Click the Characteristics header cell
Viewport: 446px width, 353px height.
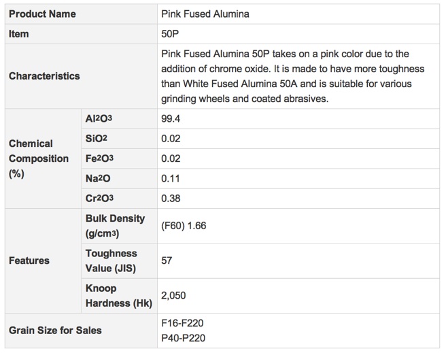[81, 76]
